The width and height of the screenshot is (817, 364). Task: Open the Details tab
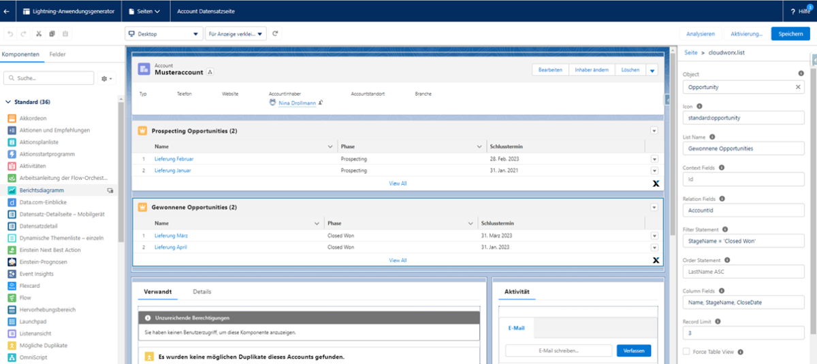click(x=202, y=291)
